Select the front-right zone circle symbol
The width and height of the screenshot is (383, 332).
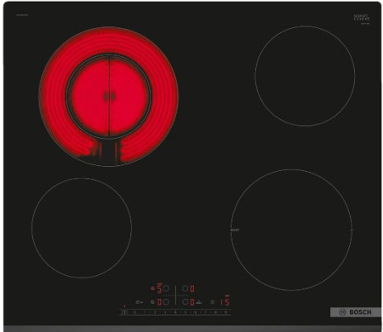(x=186, y=302)
